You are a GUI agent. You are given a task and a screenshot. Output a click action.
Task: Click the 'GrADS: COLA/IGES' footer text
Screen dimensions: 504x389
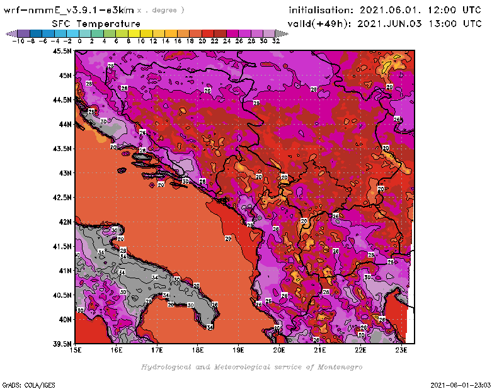click(x=28, y=385)
